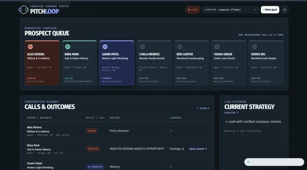This screenshot has width=307, height=170.
Task: Click Policy blocked outcome in table
Action: pos(119,131)
